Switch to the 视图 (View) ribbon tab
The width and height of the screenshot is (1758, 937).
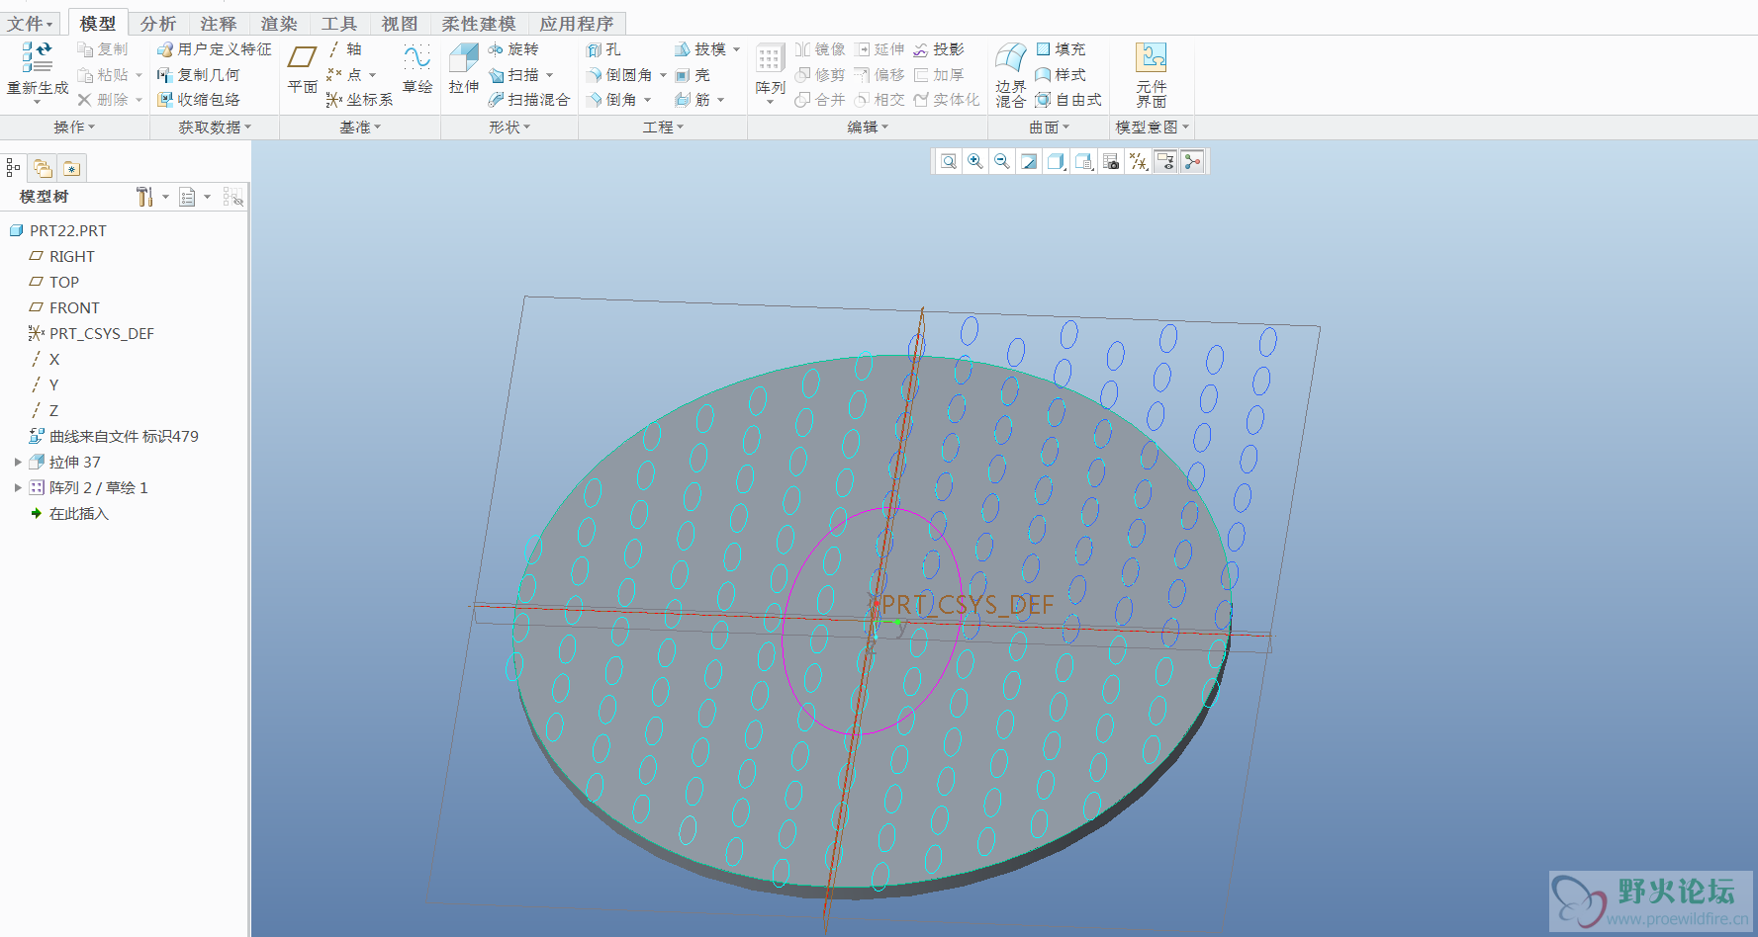point(400,24)
